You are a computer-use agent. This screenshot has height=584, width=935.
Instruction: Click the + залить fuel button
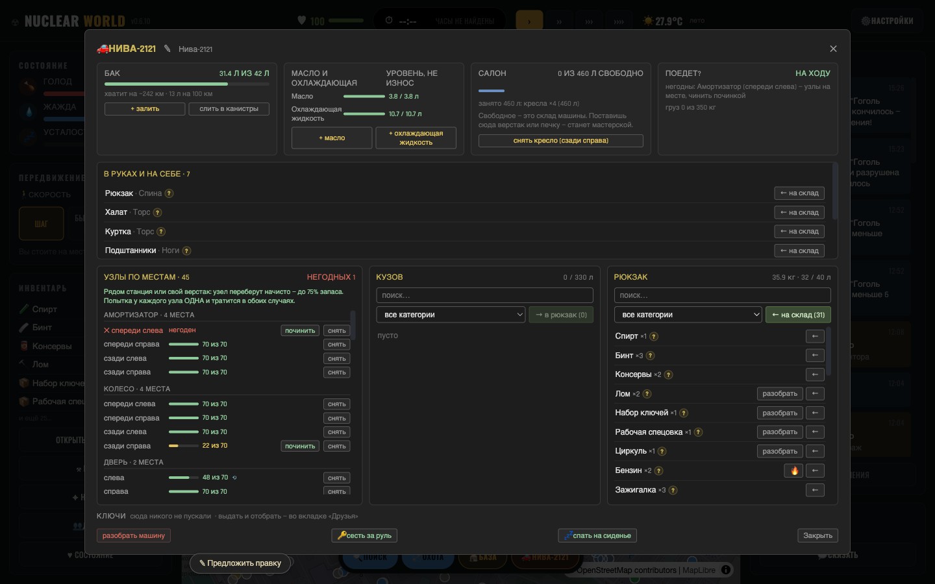[x=145, y=109]
